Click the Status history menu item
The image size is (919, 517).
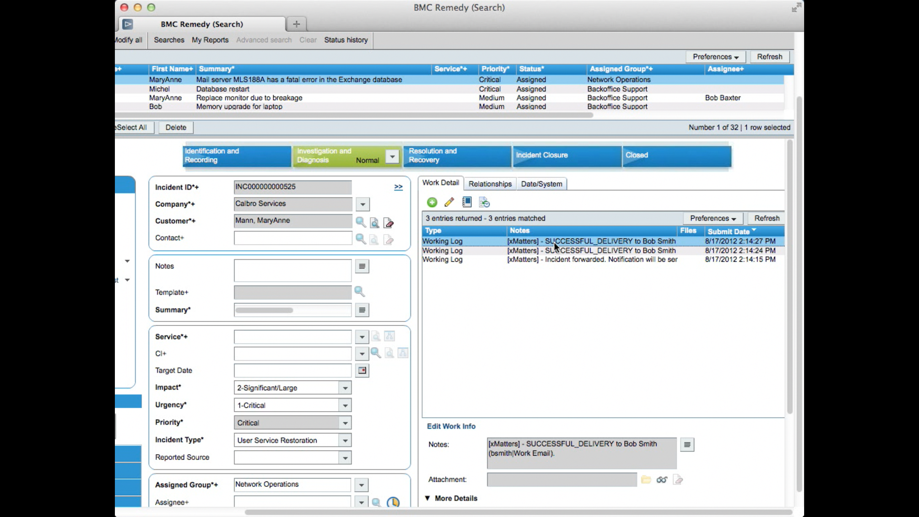click(346, 40)
